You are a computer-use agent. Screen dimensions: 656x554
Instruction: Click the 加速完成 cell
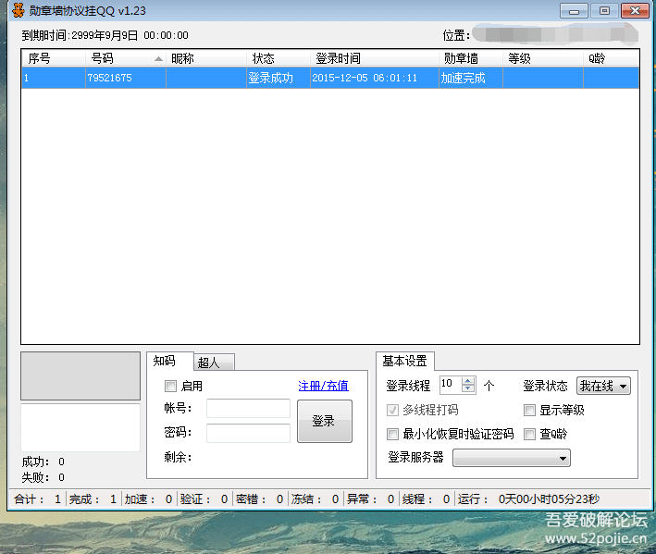point(471,78)
